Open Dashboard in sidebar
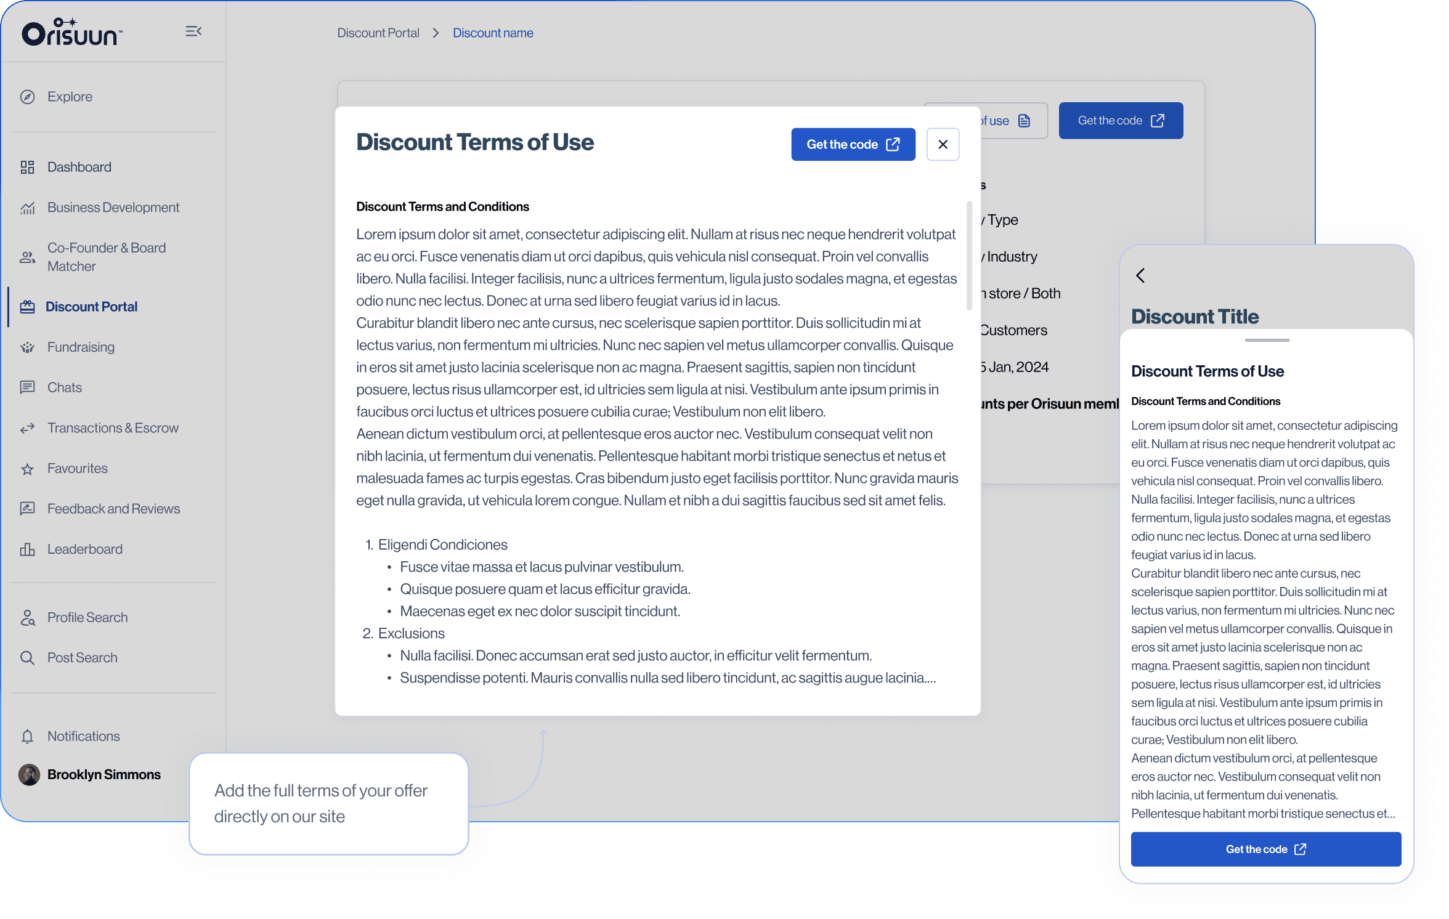 (79, 167)
